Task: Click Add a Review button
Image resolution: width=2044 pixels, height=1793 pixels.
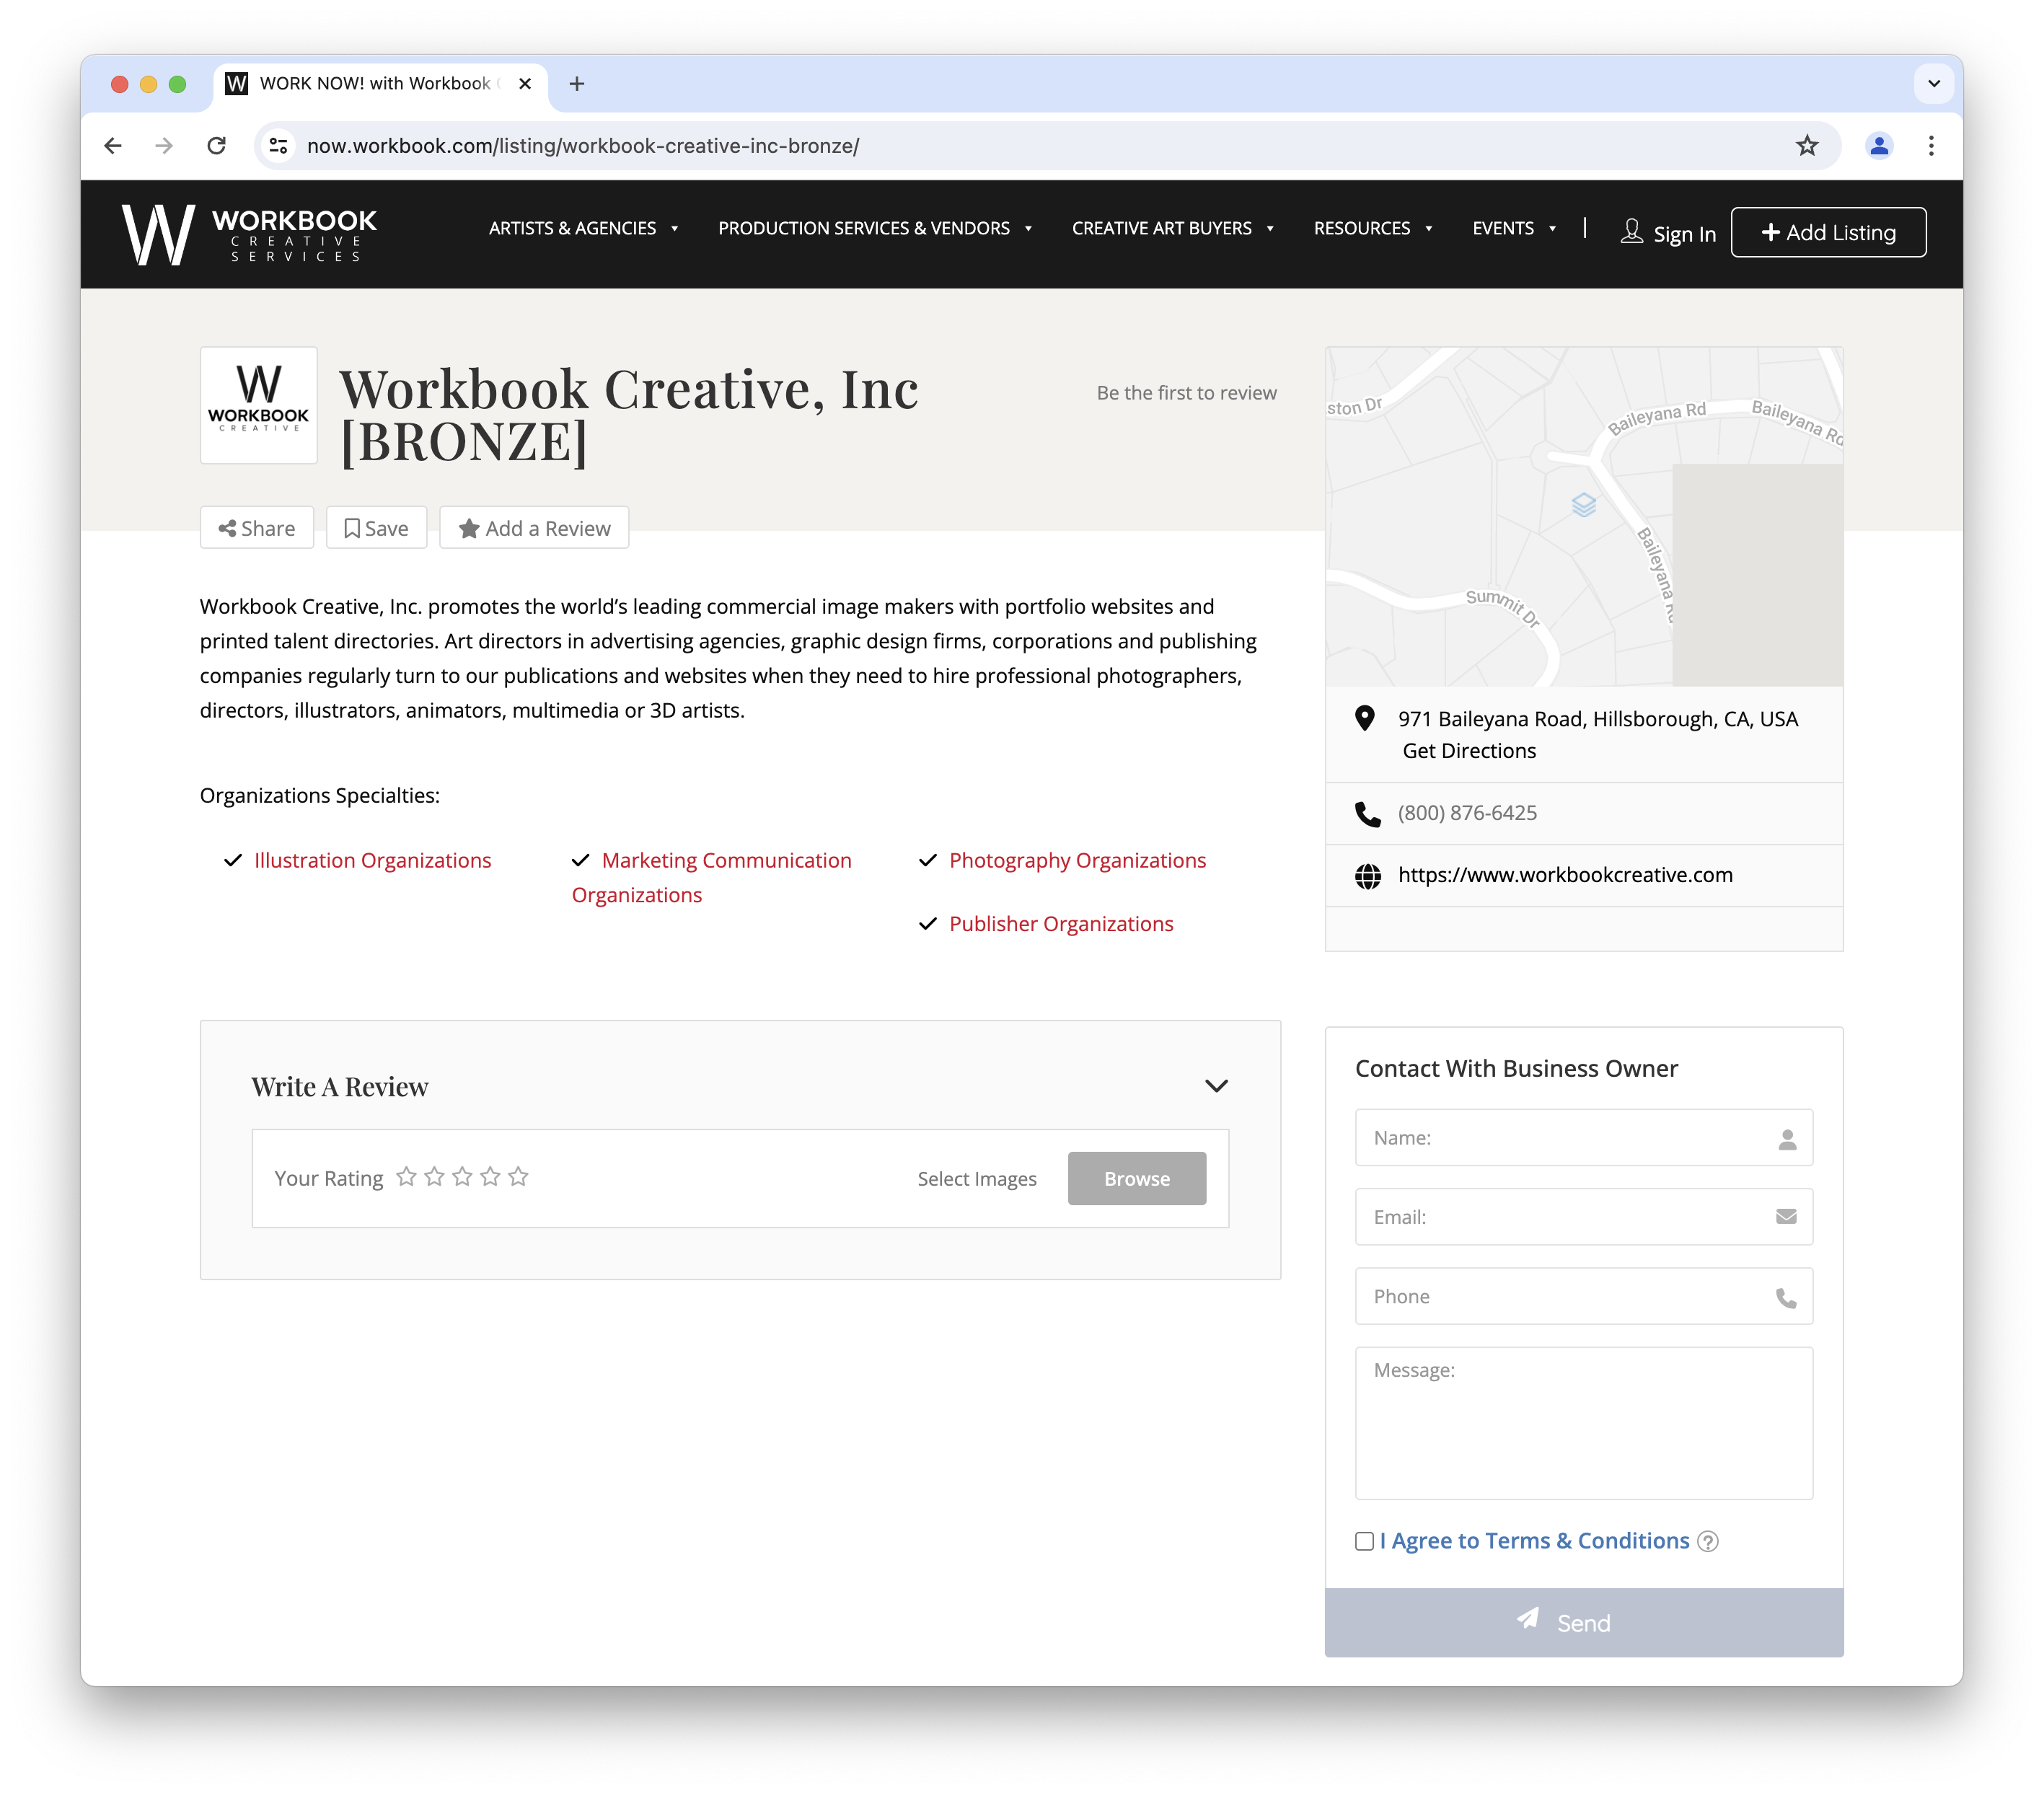Action: pos(534,528)
